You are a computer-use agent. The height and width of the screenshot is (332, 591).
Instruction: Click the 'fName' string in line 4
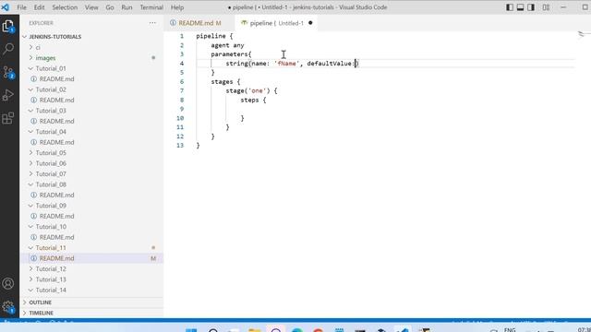[x=286, y=64]
